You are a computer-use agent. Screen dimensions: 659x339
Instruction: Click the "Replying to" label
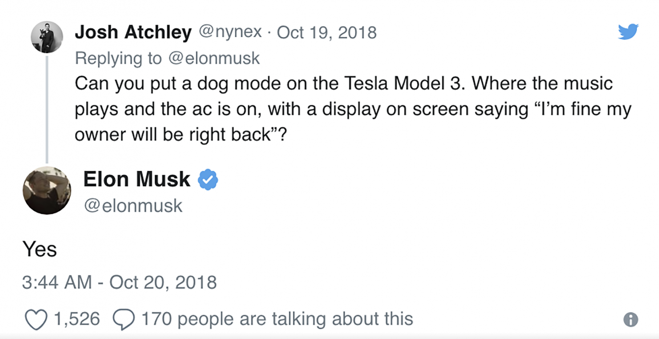pyautogui.click(x=118, y=58)
